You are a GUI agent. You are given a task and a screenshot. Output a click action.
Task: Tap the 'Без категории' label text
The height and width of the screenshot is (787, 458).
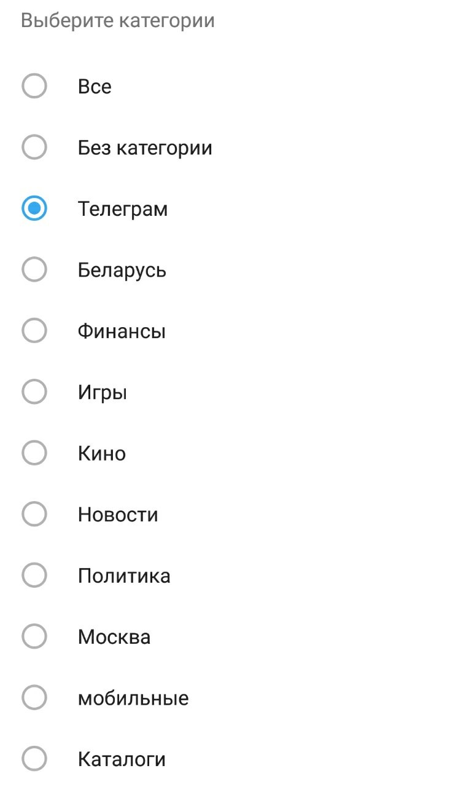tap(145, 148)
